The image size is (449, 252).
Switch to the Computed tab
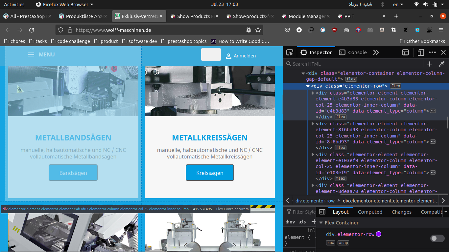tap(370, 212)
